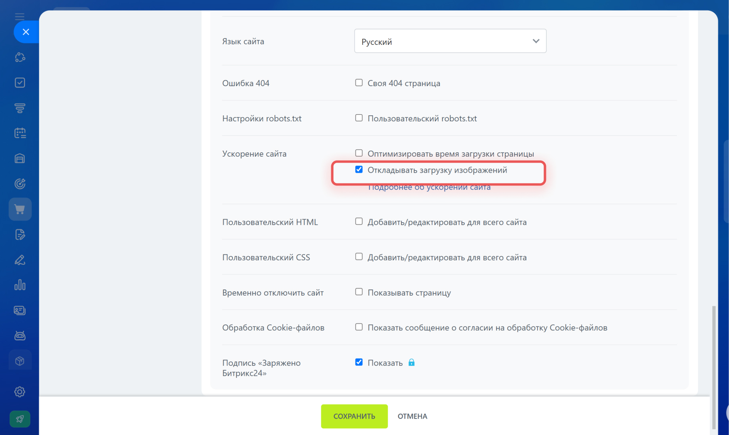Expand the Язык сайта dropdown
This screenshot has width=729, height=435.
pos(450,41)
